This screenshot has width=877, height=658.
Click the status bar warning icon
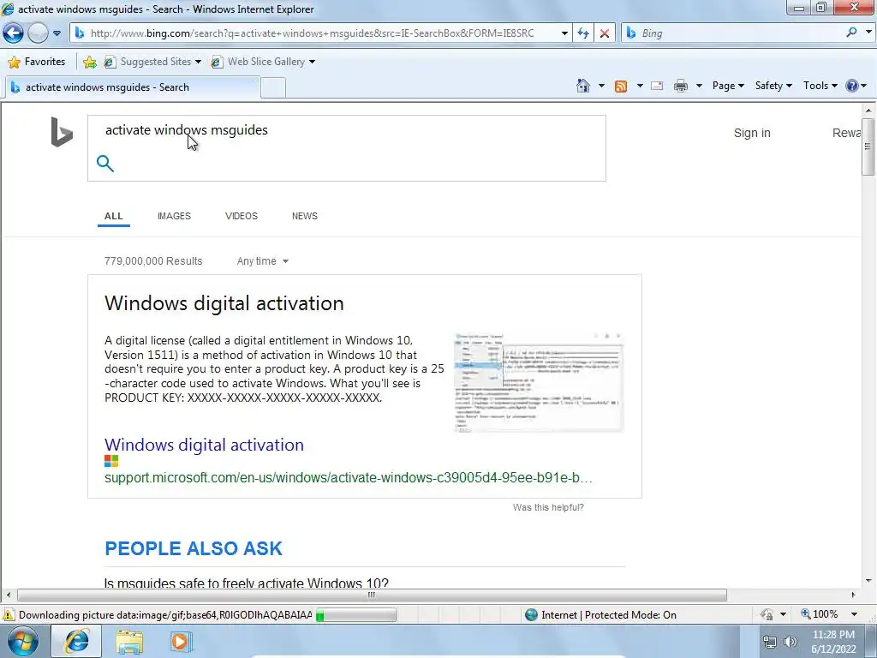[x=9, y=615]
